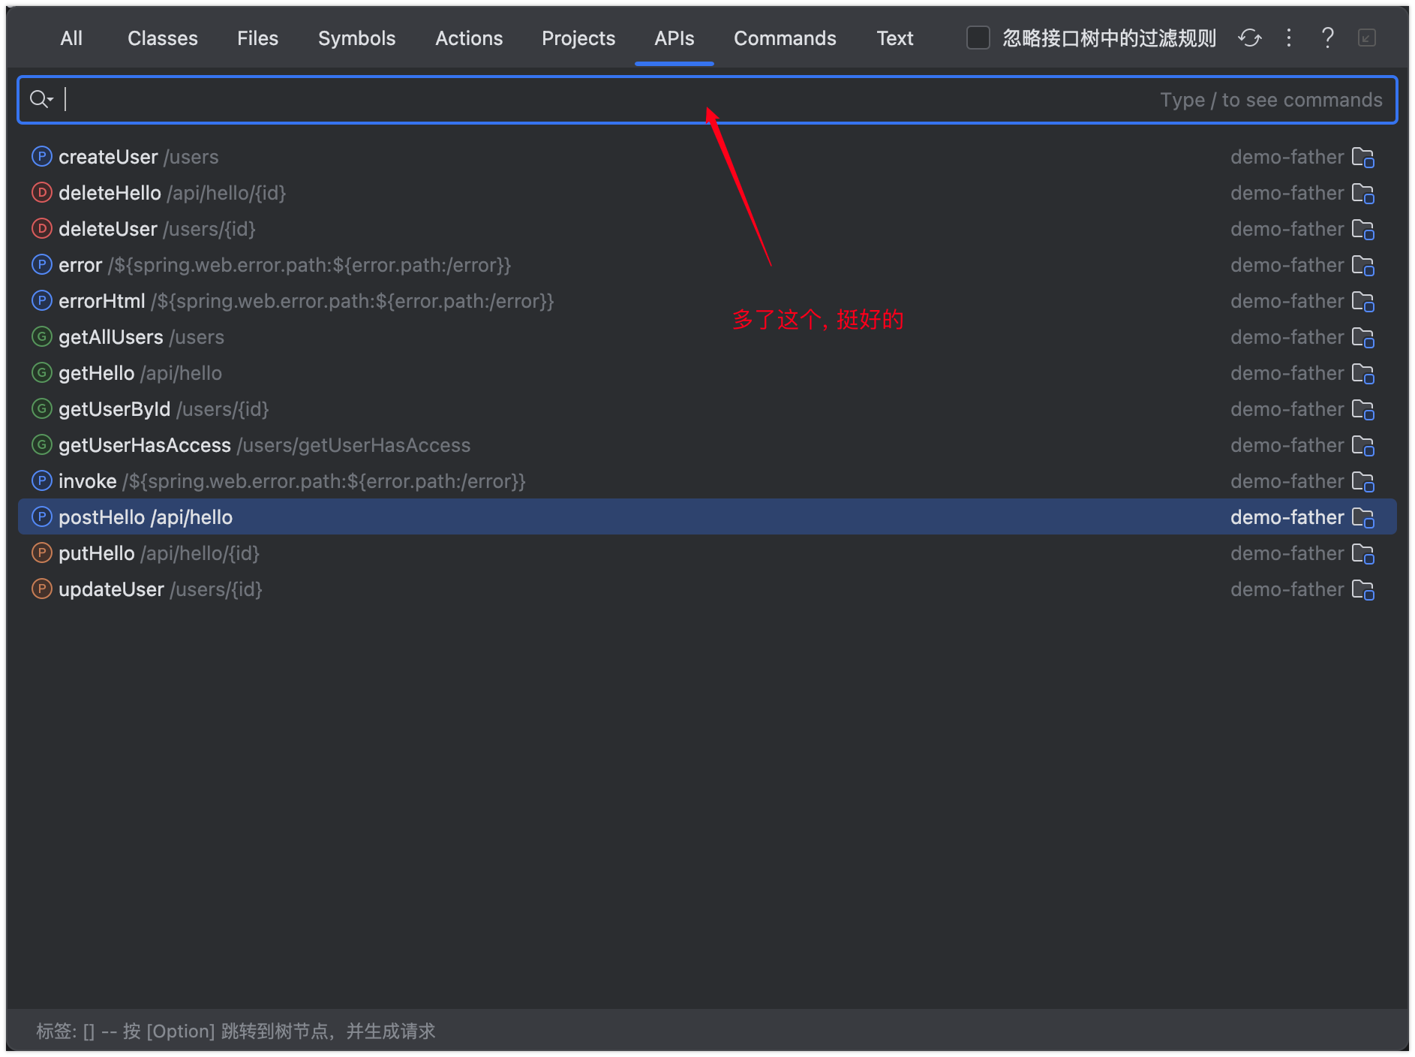The height and width of the screenshot is (1057, 1415).
Task: Open the search magnifier dropdown
Action: coord(41,99)
